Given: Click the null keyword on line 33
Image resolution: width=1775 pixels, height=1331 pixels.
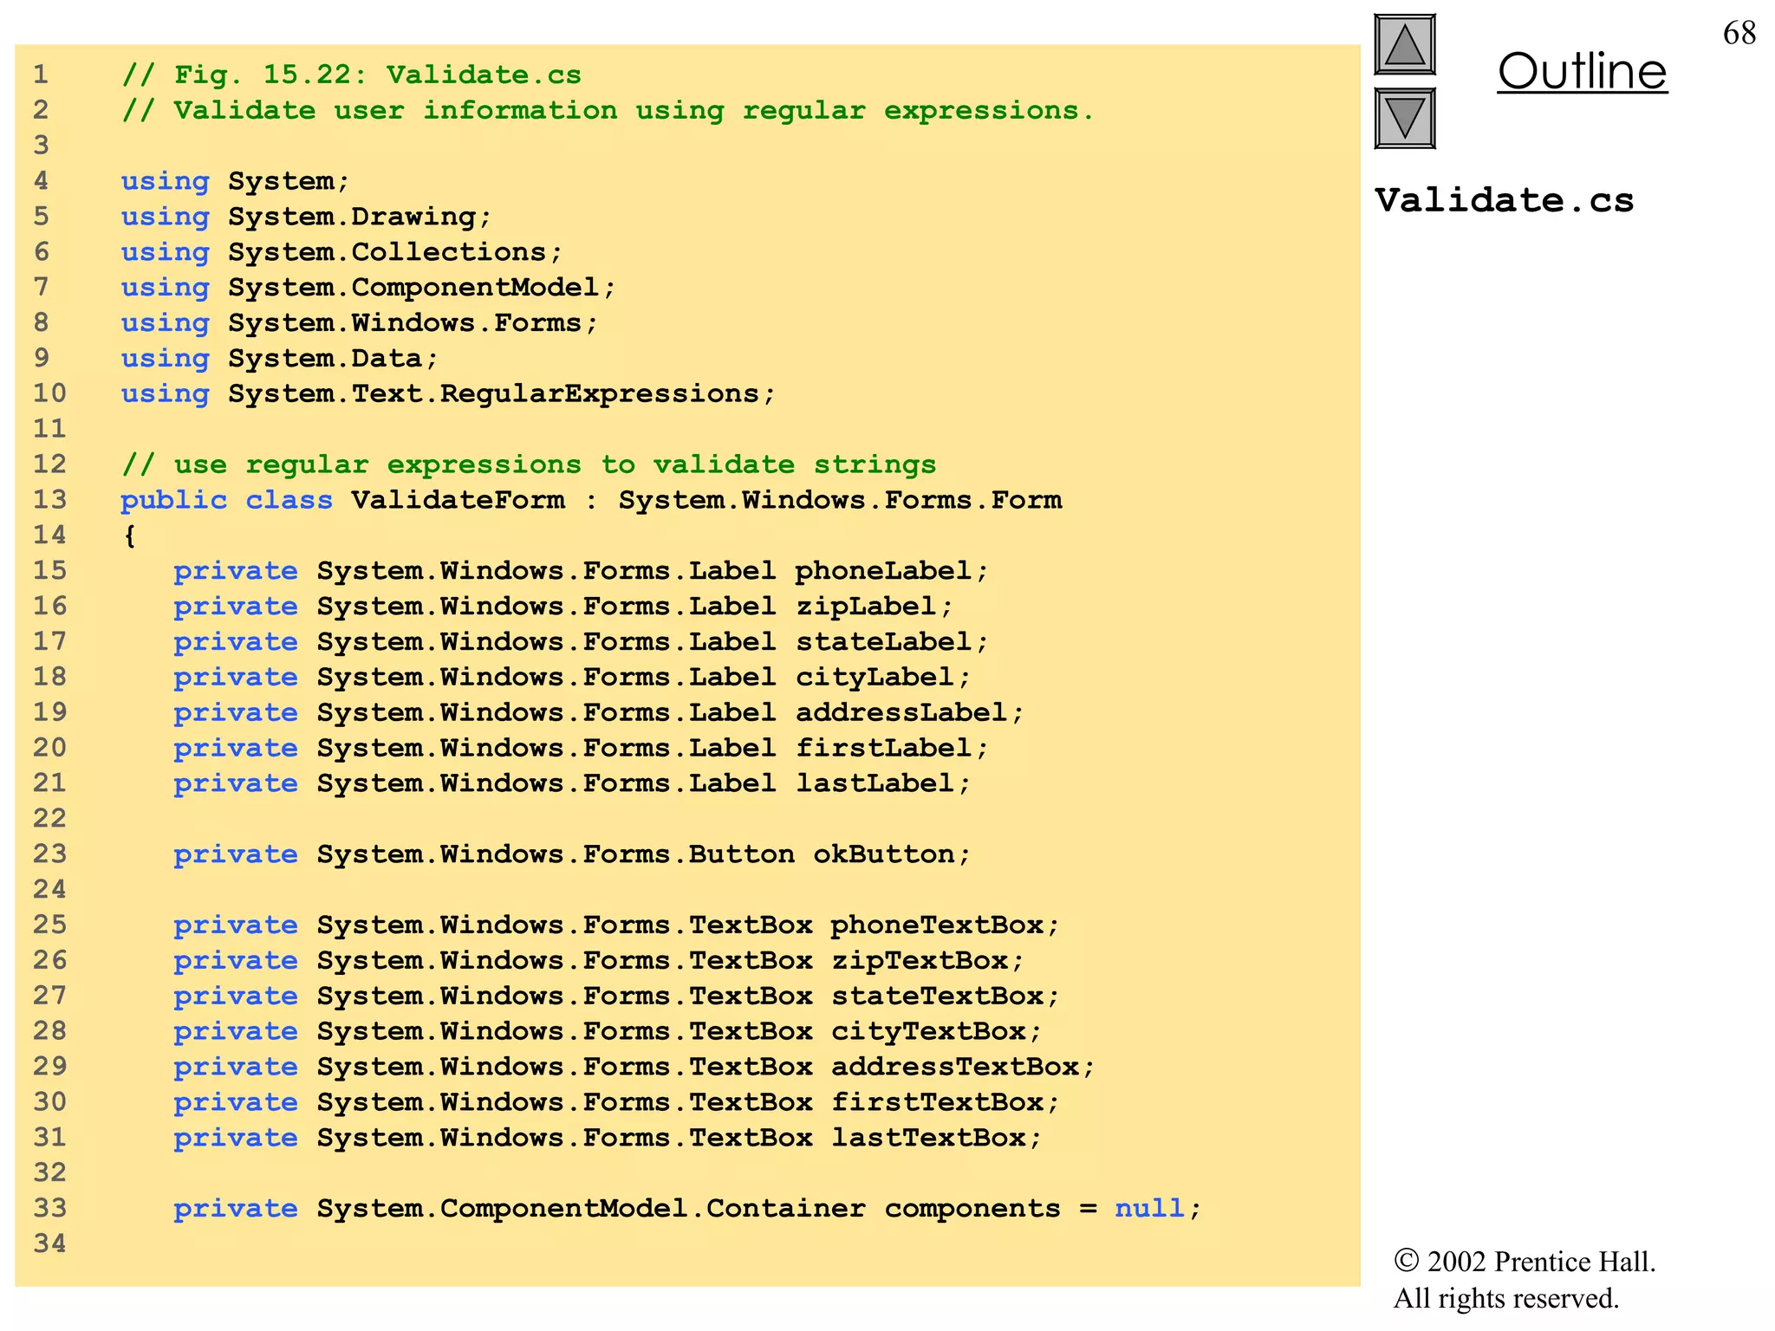Looking at the screenshot, I should (x=1149, y=1209).
